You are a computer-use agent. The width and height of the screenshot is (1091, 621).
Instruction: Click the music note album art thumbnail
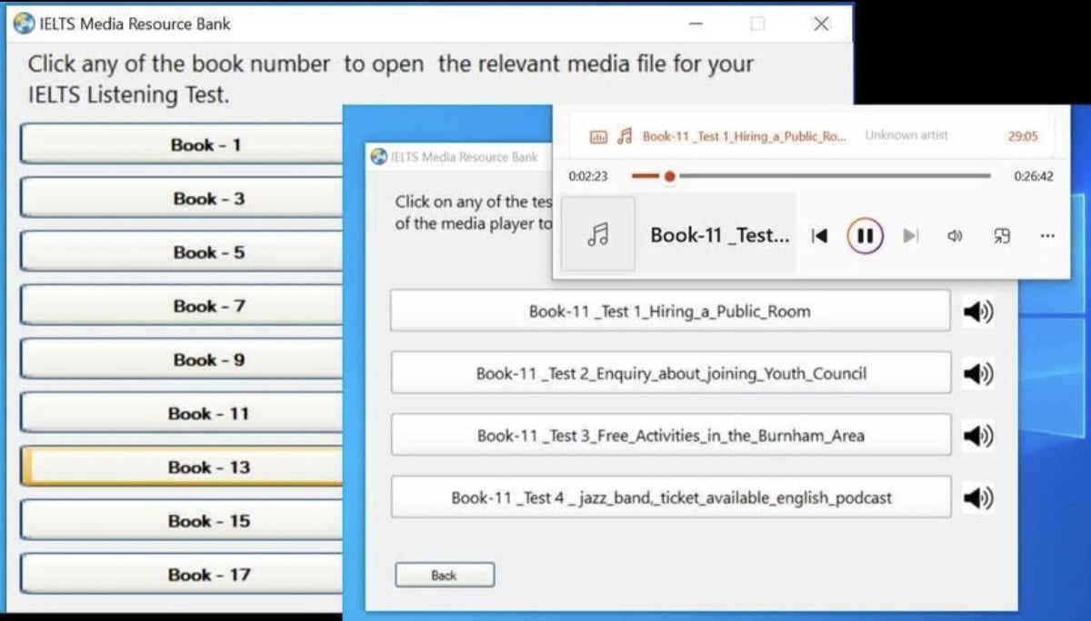coord(597,235)
